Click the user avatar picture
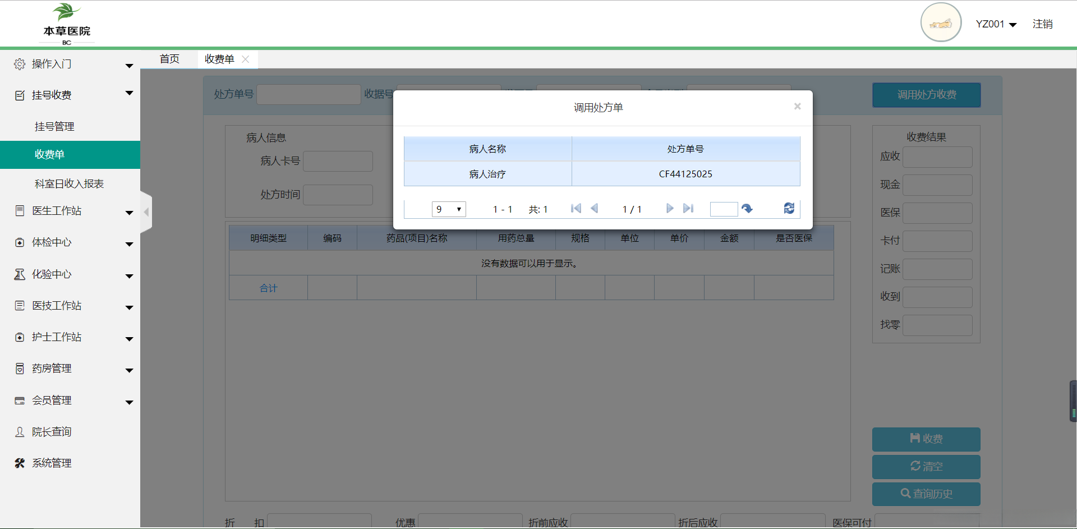The image size is (1077, 529). coord(941,22)
